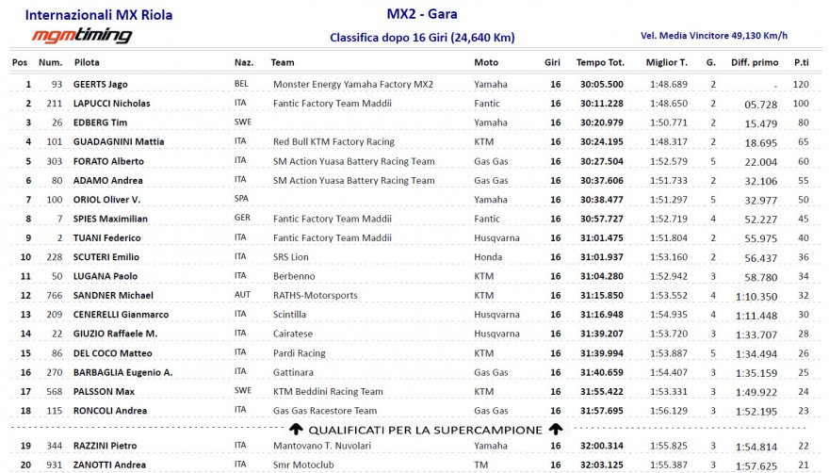
Task: Click the 'P.ti' column header
Action: pyautogui.click(x=802, y=62)
